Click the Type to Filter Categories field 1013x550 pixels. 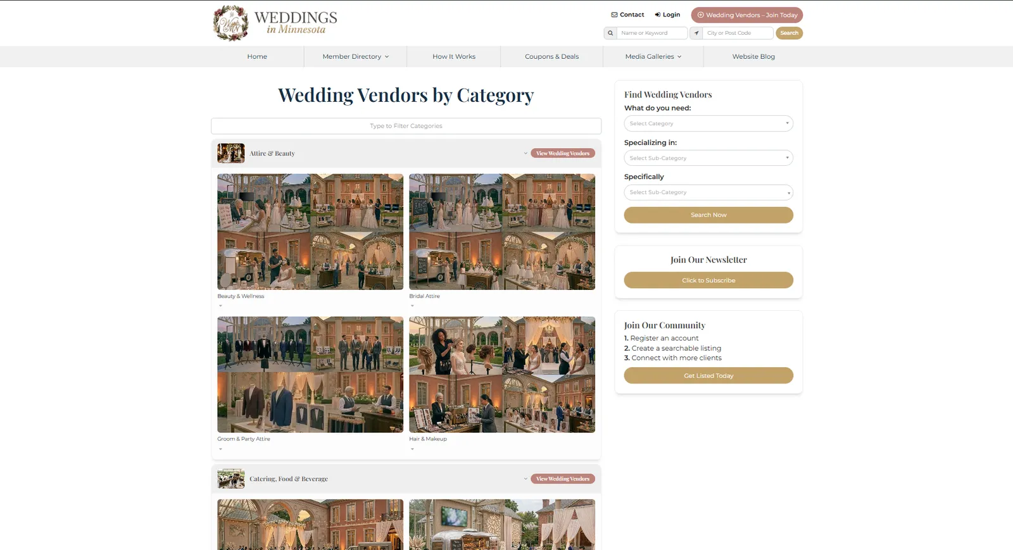(406, 126)
